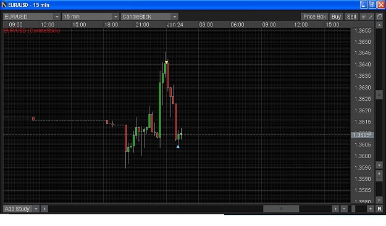Screen dimensions: 386x226
Task: Click the Add Study button
Action: click(x=17, y=209)
